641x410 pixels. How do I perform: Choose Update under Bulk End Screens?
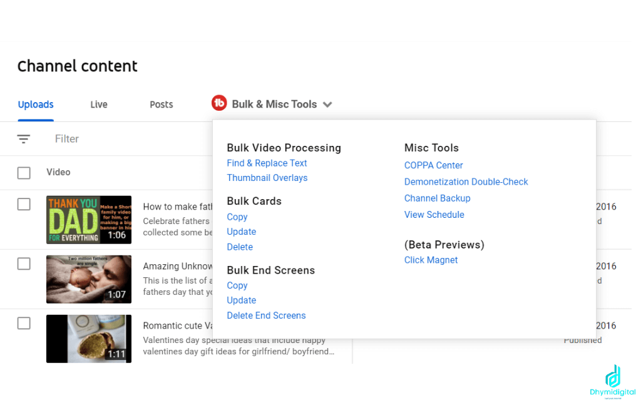coord(242,300)
